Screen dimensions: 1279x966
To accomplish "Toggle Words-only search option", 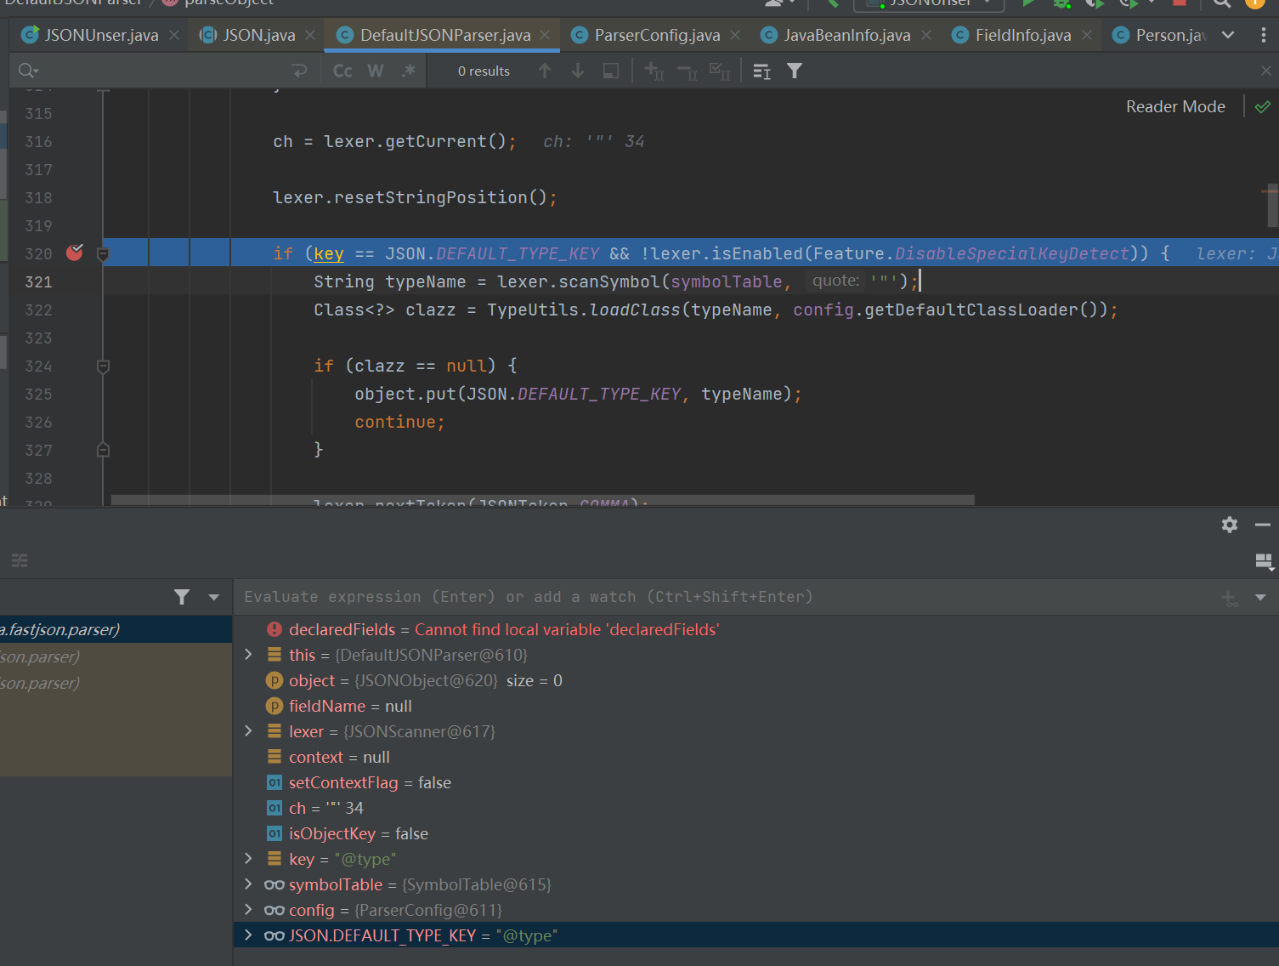I will point(376,71).
